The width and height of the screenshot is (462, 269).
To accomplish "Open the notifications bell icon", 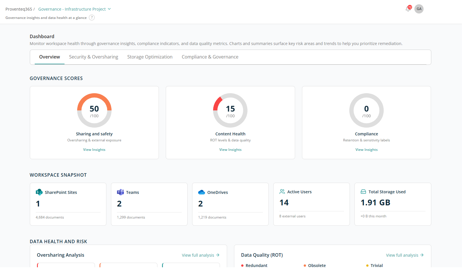I will coord(408,9).
